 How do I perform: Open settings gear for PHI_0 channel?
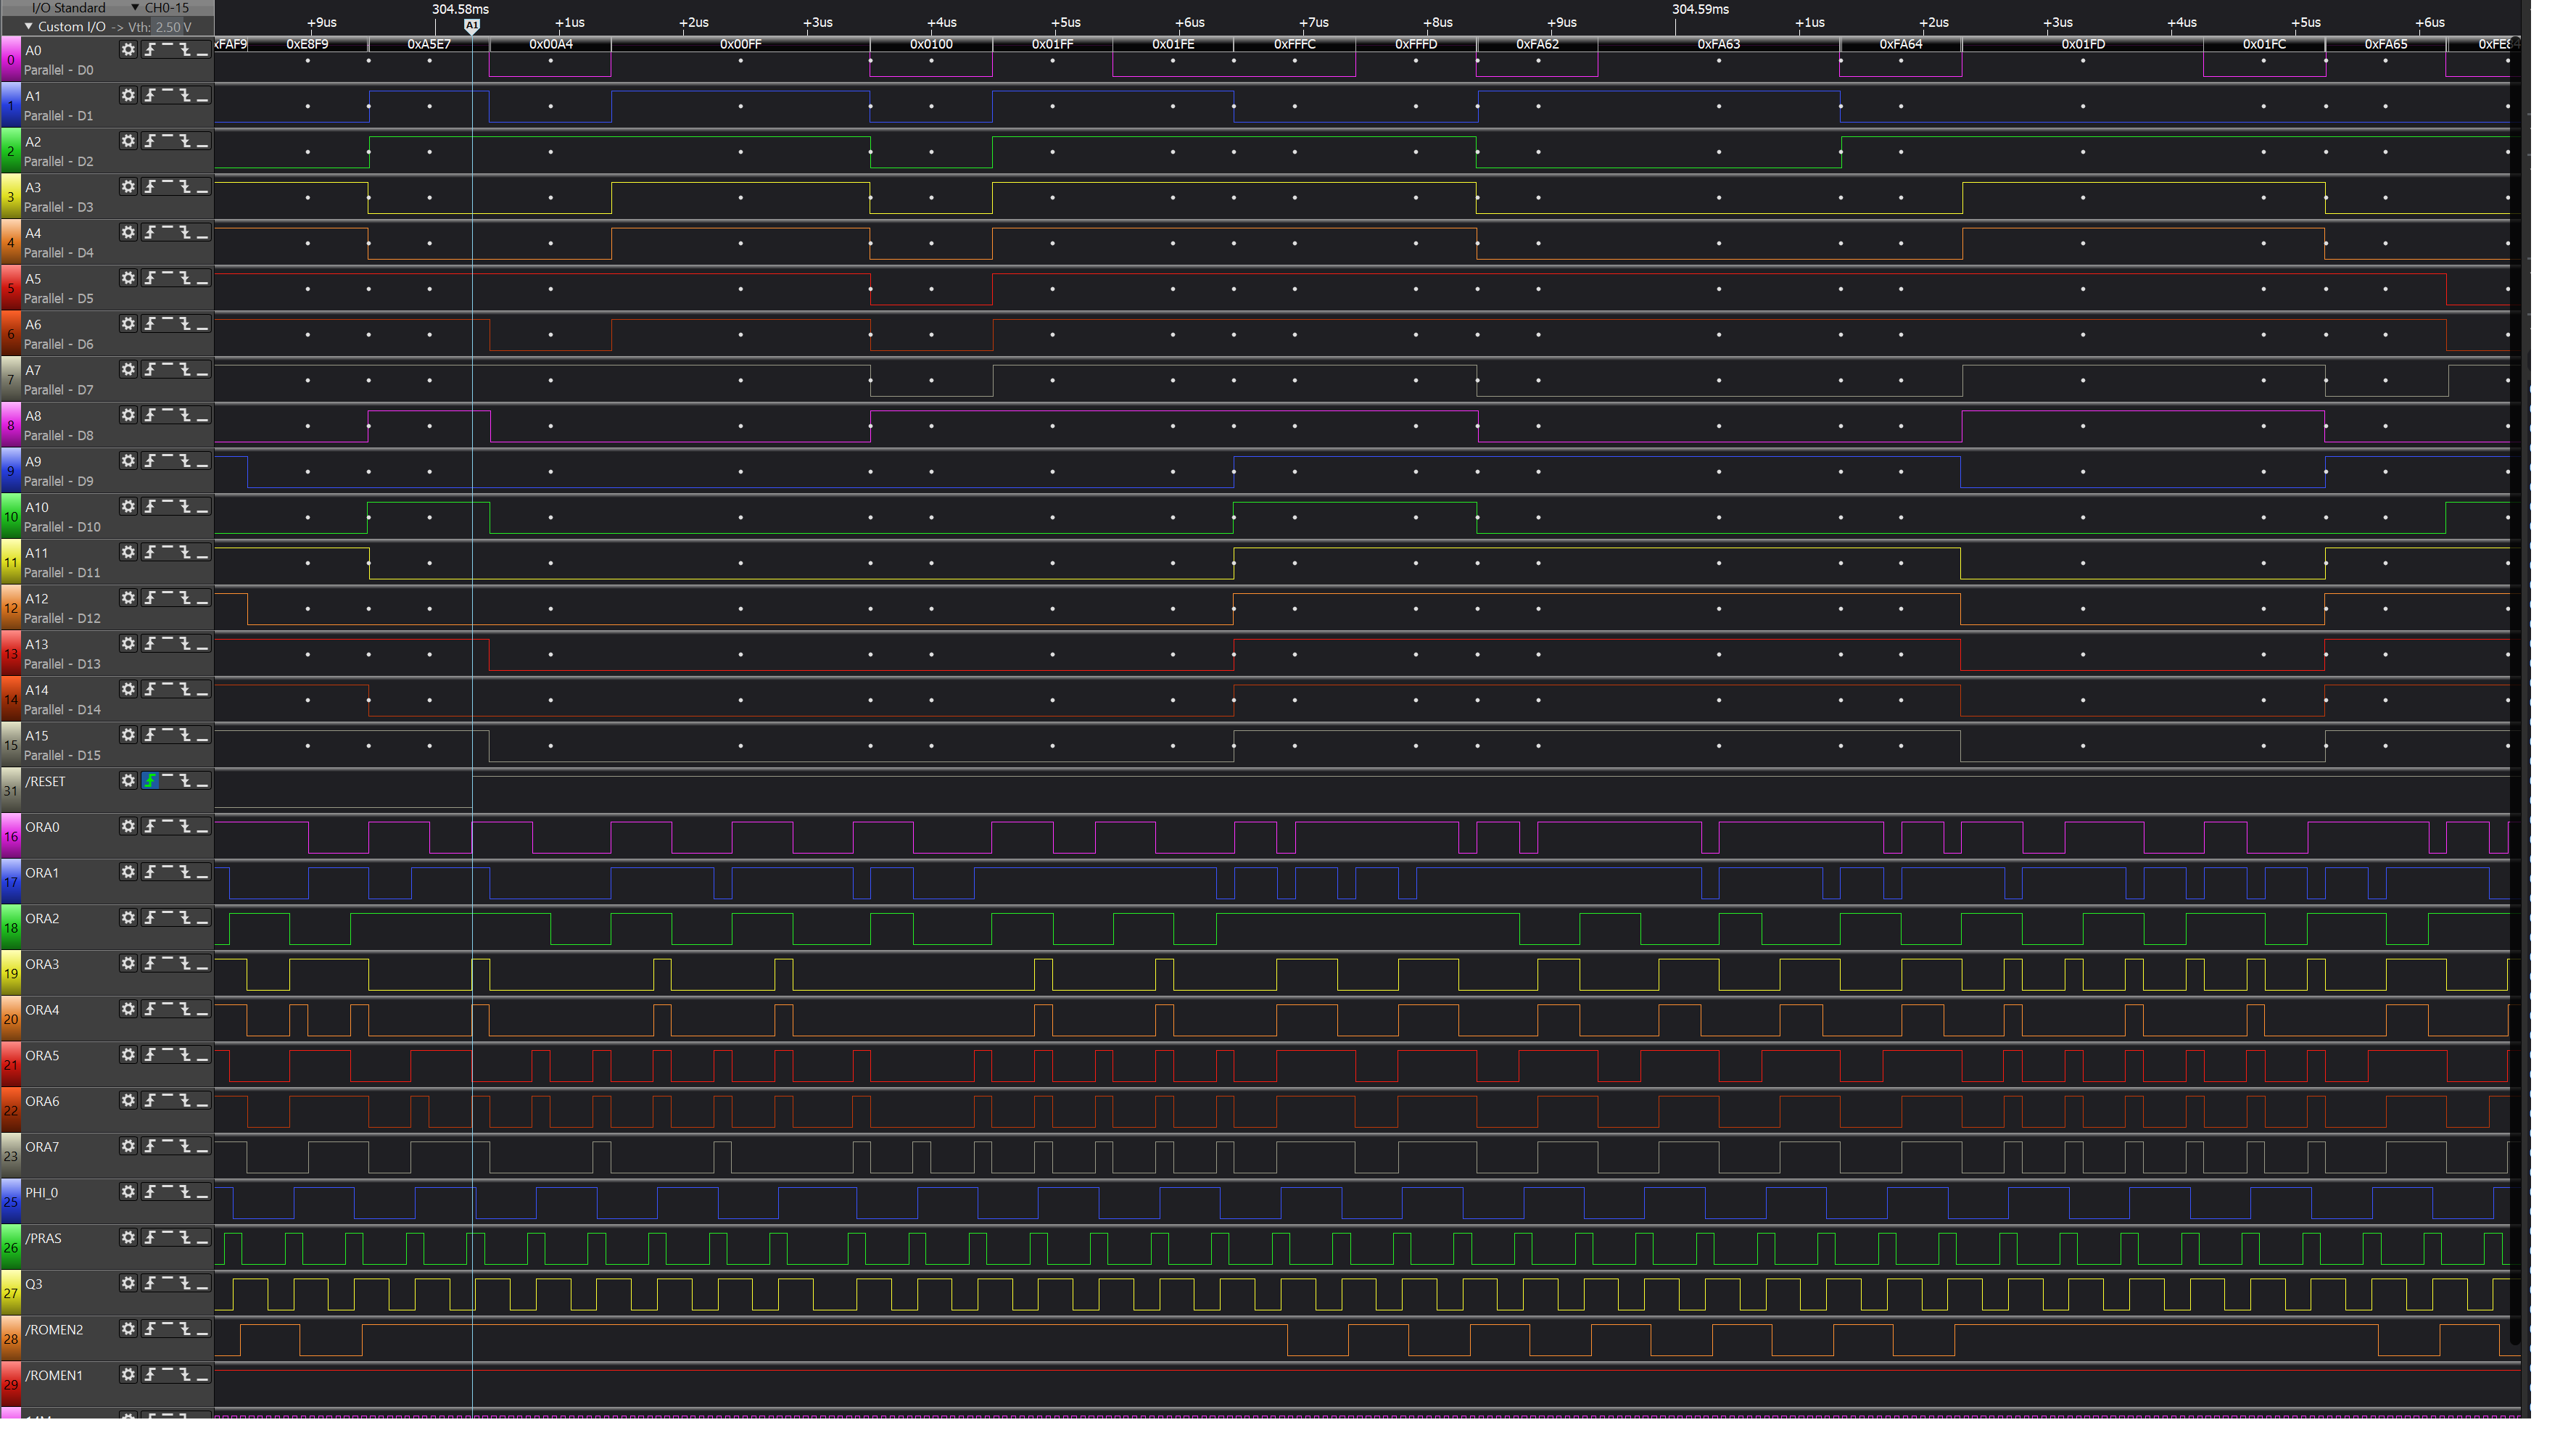(128, 1192)
